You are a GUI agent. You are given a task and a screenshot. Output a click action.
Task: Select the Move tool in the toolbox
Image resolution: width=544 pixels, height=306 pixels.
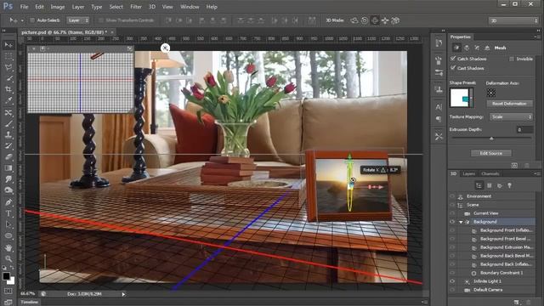8,45
